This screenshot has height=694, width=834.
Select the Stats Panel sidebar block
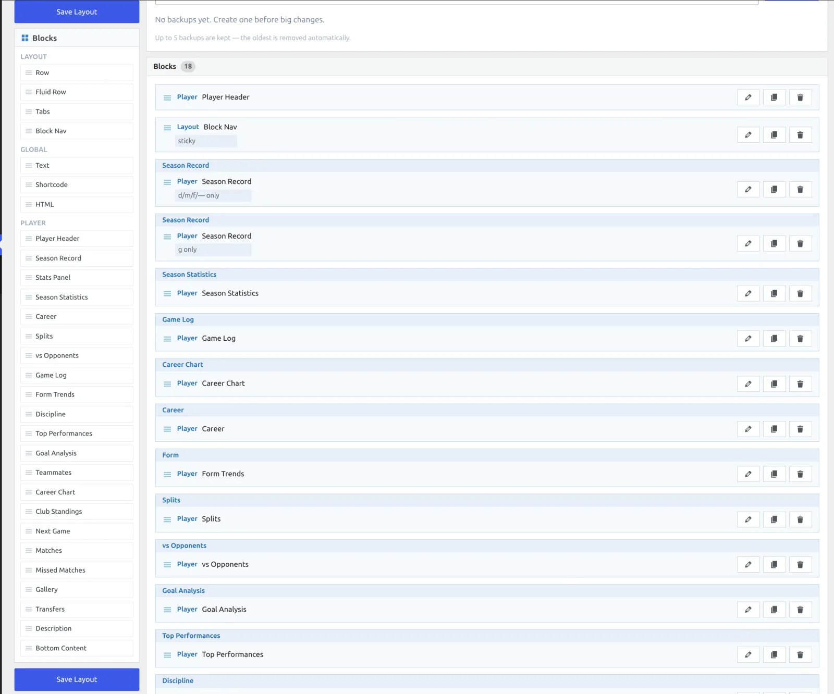pos(77,278)
